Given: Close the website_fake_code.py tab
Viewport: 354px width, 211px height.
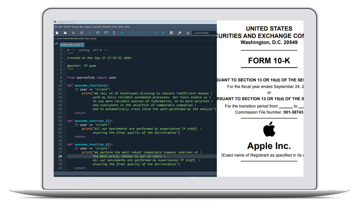Looking at the screenshot, I should pos(83,44).
